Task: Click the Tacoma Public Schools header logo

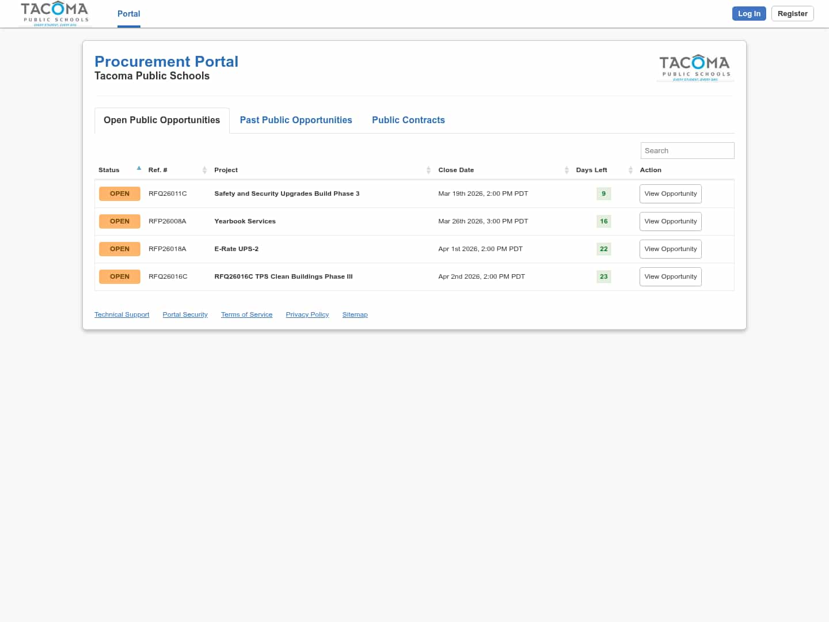Action: [x=55, y=14]
